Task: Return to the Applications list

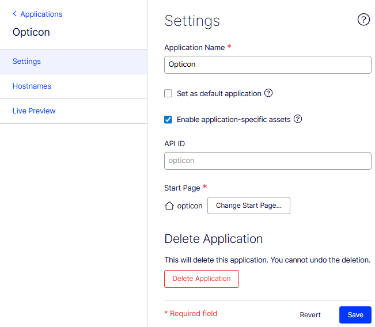Action: (x=41, y=14)
